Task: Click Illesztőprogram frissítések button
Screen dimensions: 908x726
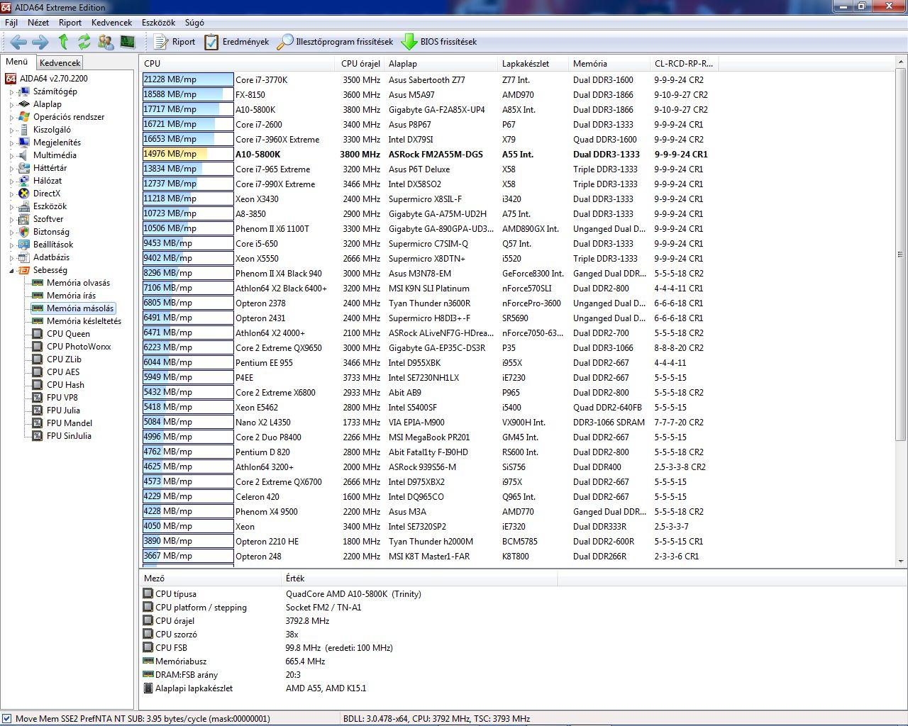Action: coord(335,42)
